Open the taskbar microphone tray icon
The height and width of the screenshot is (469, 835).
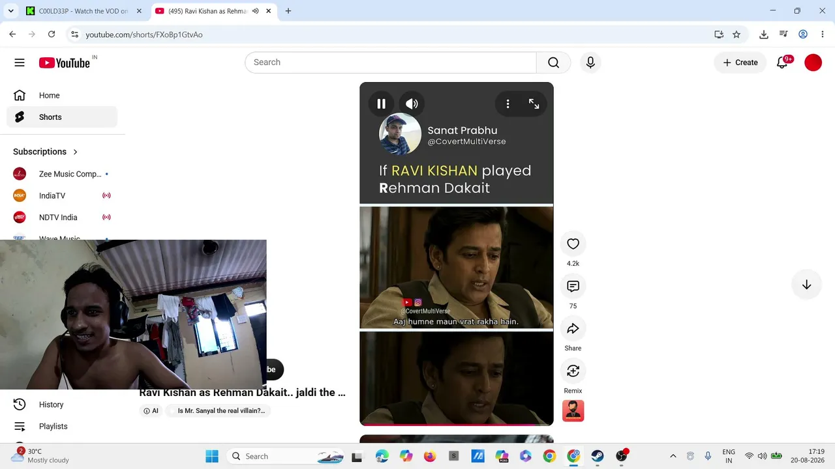(x=708, y=457)
